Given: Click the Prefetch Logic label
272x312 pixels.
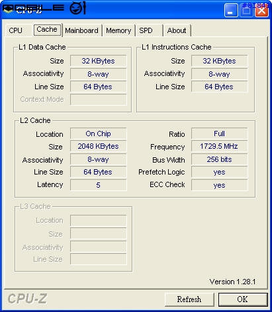Looking at the screenshot, I should pyautogui.click(x=161, y=172).
